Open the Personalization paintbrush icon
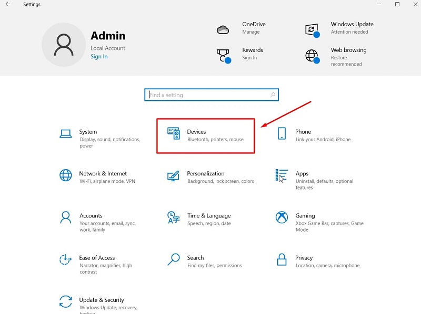Screen dimensions: 421x314 (174, 175)
